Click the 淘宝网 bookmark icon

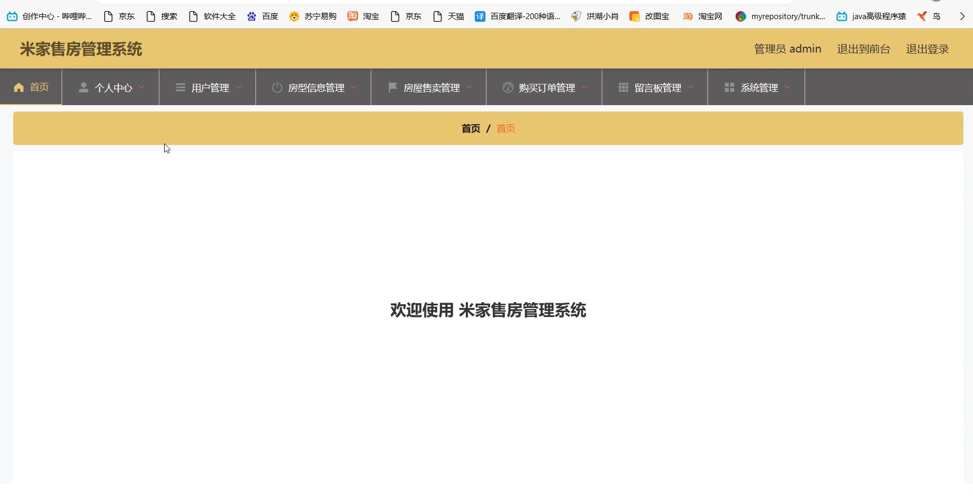pyautogui.click(x=688, y=16)
